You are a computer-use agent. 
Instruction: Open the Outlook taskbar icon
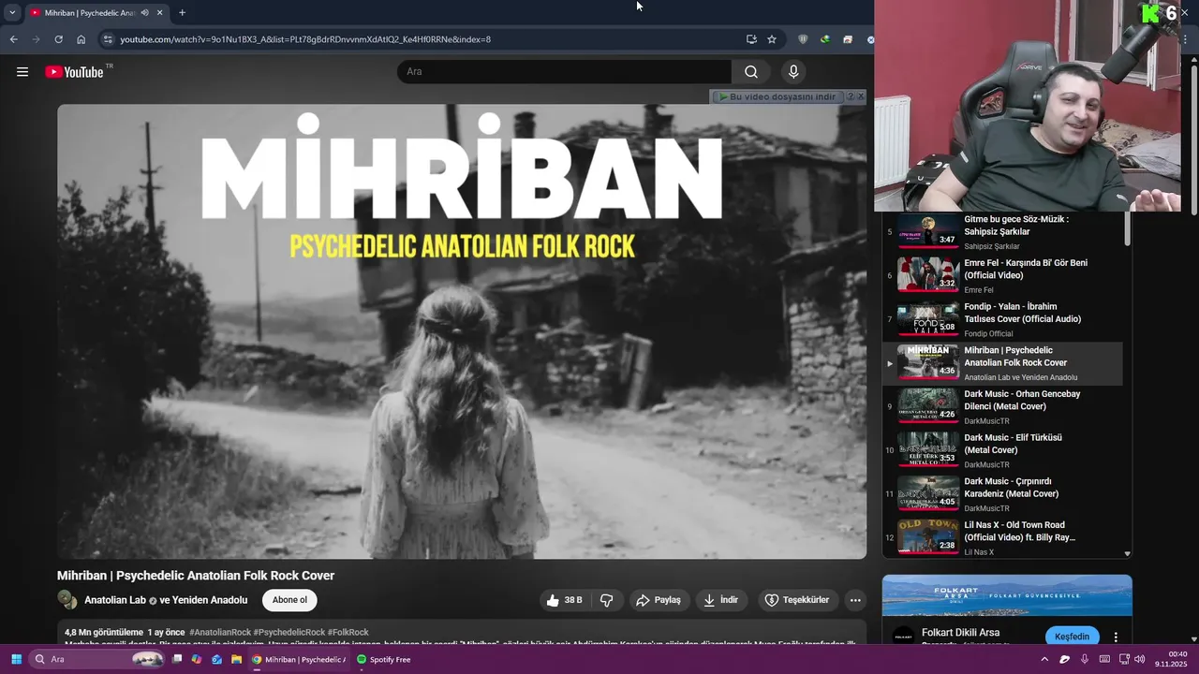216,659
